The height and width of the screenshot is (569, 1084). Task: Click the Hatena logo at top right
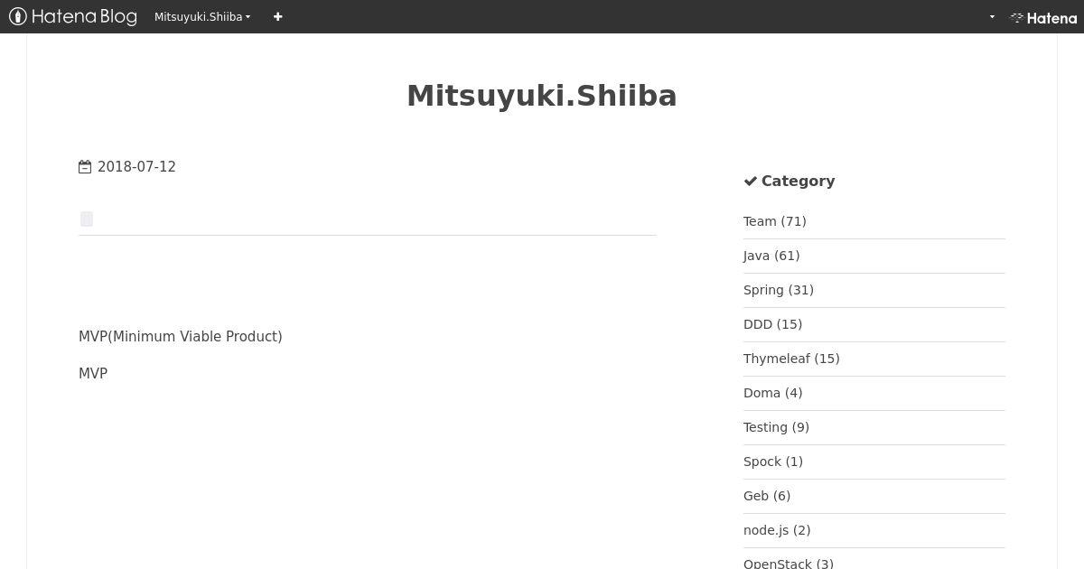[1043, 17]
